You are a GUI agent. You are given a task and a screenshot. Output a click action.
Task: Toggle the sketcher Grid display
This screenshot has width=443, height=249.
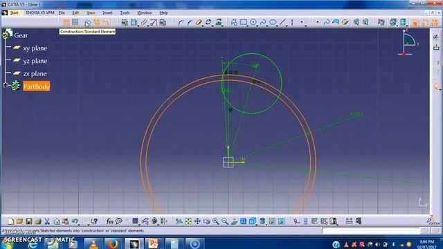66,22
